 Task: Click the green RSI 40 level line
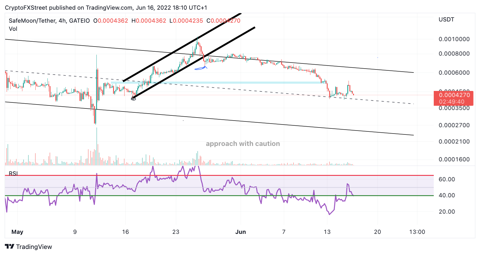(x=219, y=195)
